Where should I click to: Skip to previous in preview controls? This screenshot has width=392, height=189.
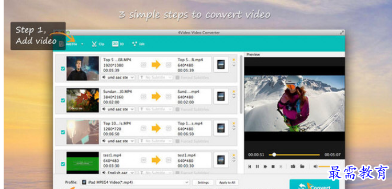250,166
